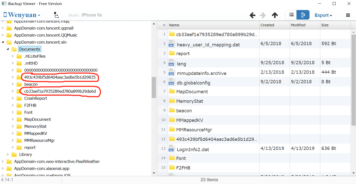Click F2FHB folder icon in file list
The width and height of the screenshot is (356, 184).
coord(172,167)
